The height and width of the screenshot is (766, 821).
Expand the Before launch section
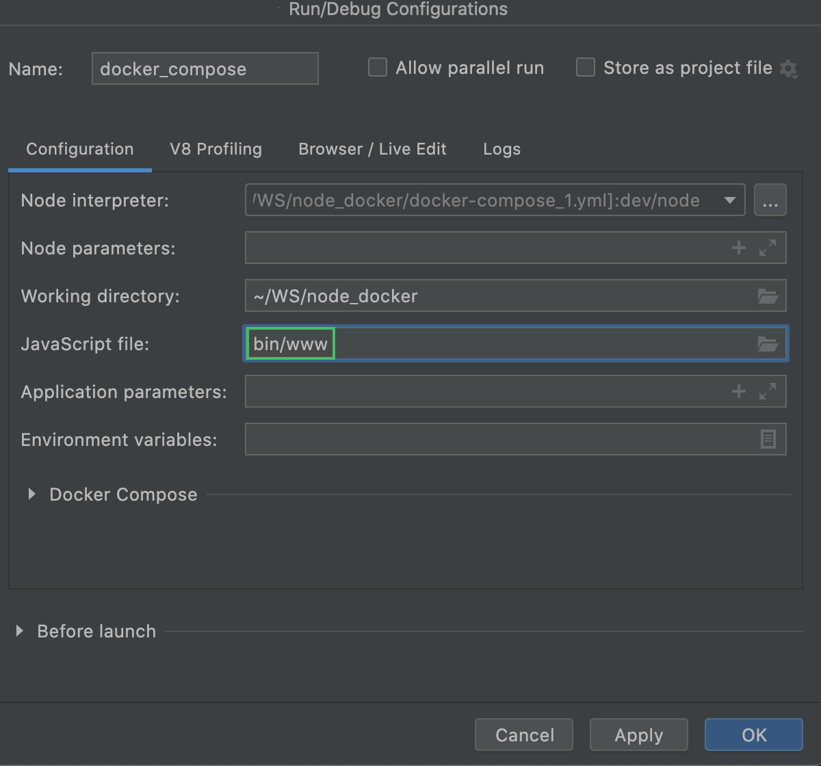pos(19,631)
